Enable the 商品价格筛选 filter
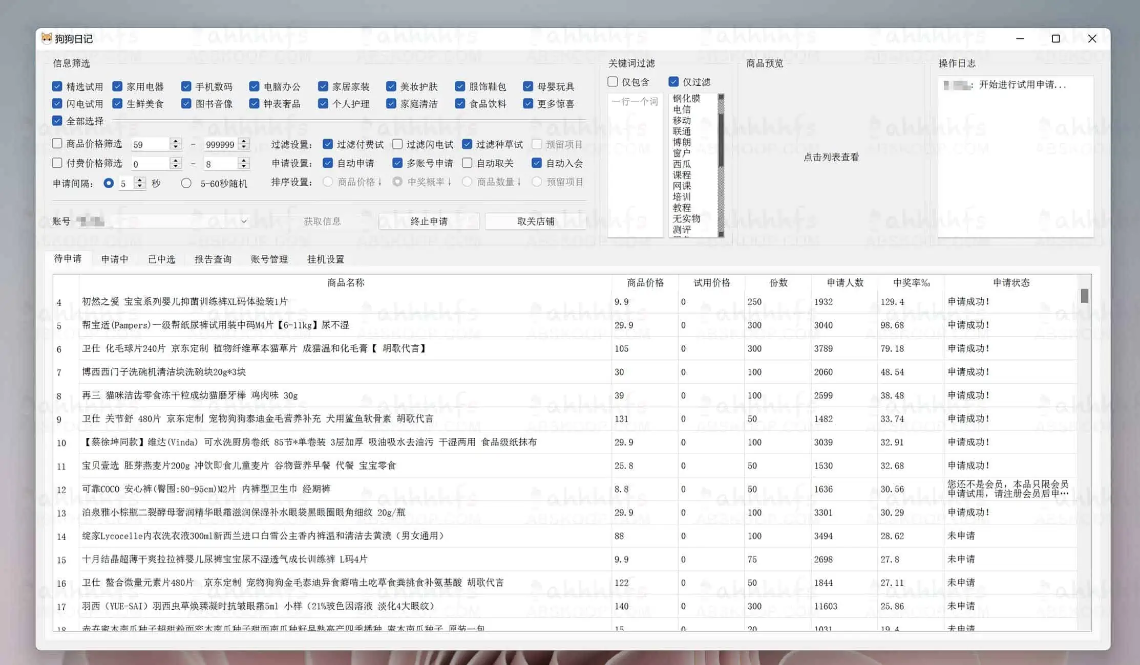 [x=57, y=143]
